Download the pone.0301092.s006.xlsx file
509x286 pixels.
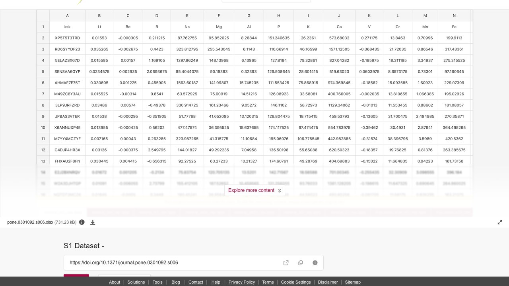(93, 222)
